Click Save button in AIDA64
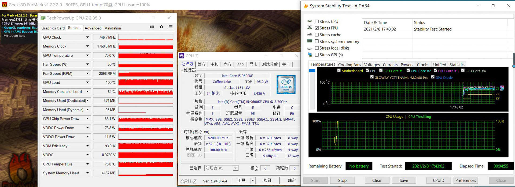515x187 pixels. pyautogui.click(x=404, y=180)
